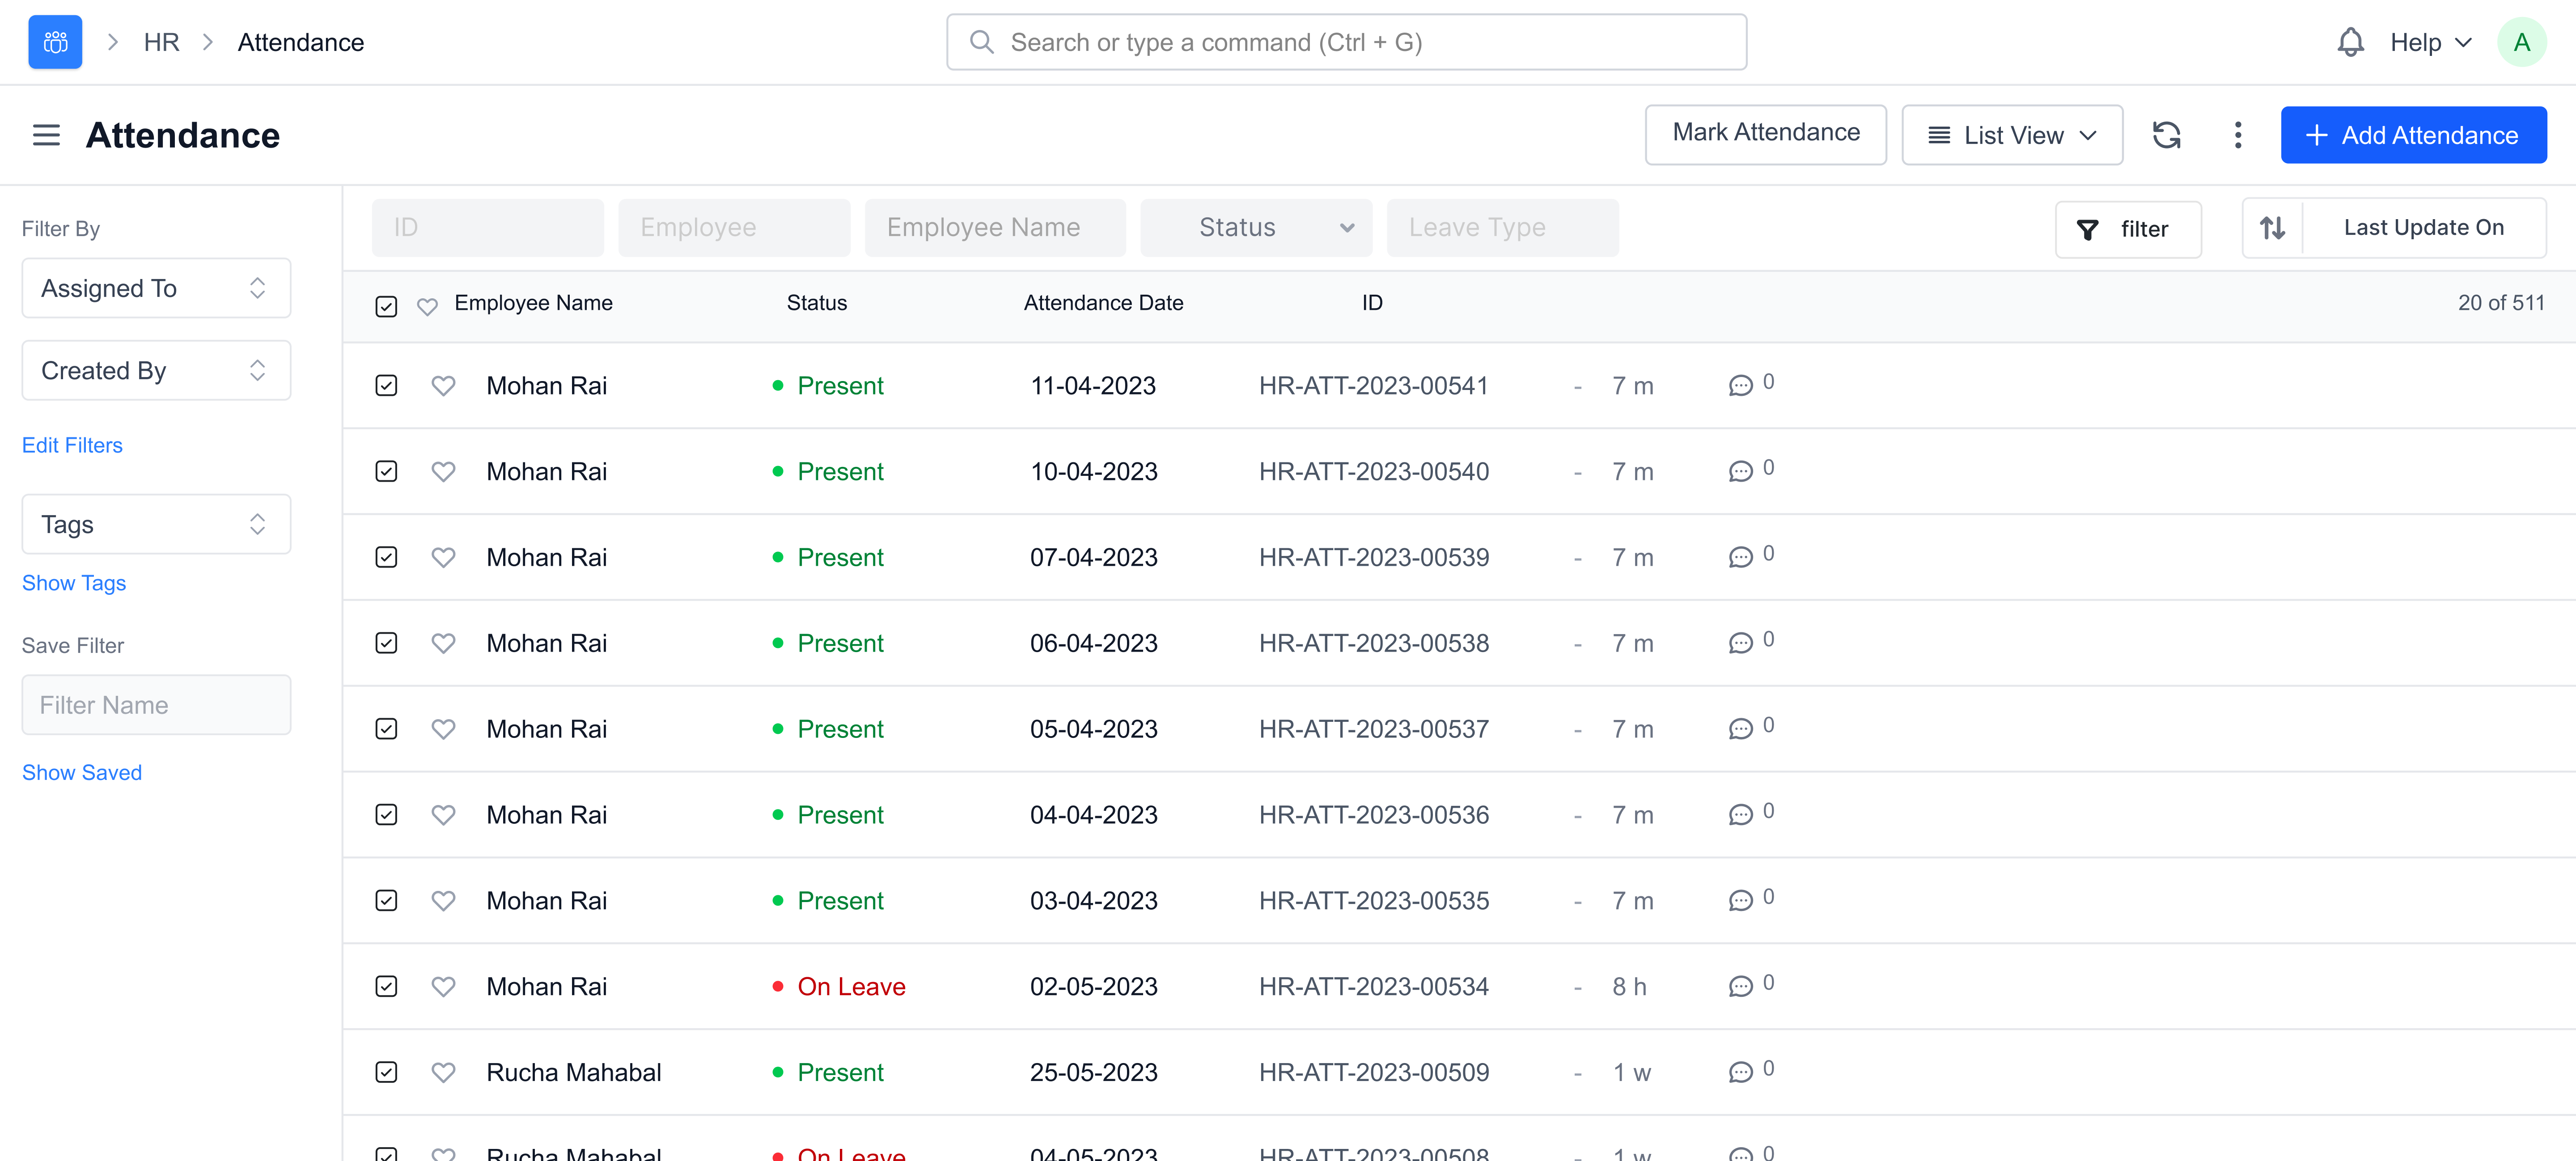The height and width of the screenshot is (1161, 2576).
Task: Like Rucha Mahabal's 25-05-2023 record
Action: click(443, 1073)
